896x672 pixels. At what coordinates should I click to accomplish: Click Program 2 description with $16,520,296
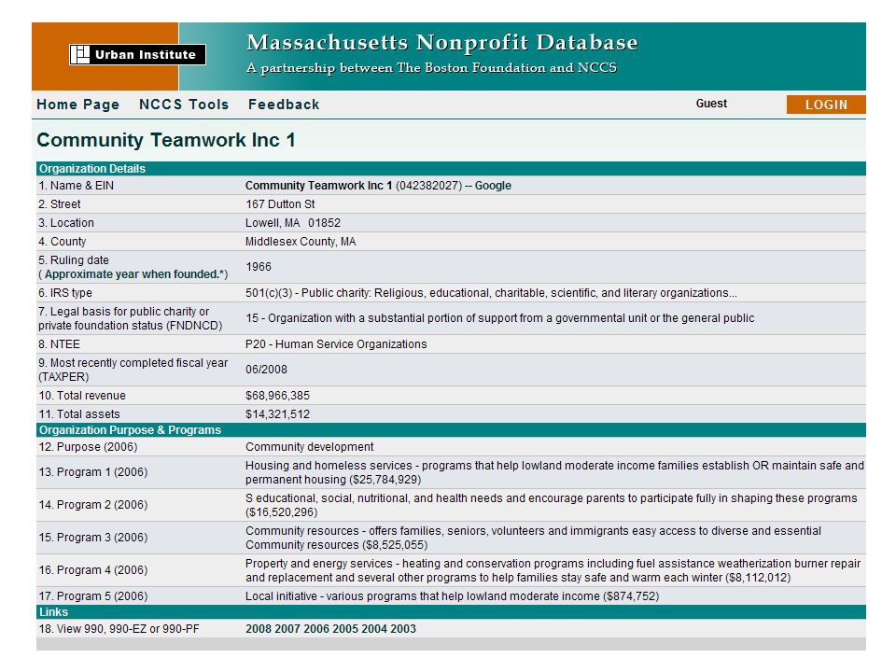coord(552,505)
